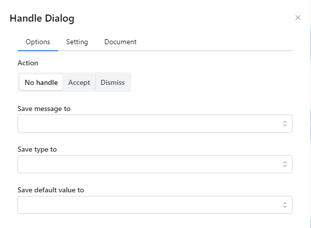Open the Setting tab

(77, 42)
